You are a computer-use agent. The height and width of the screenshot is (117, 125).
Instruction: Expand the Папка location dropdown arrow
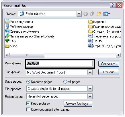coord(79,14)
